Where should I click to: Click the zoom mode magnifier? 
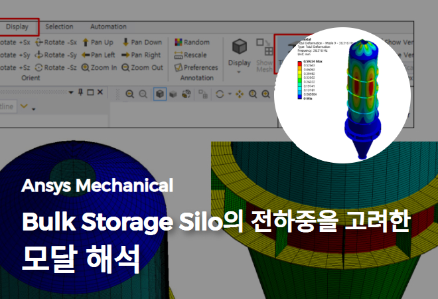[253, 94]
